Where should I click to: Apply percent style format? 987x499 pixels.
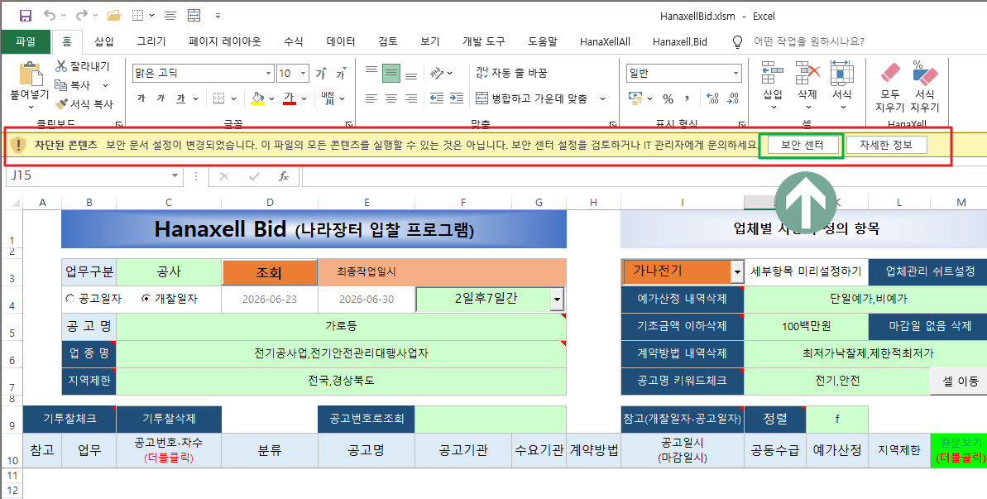pos(668,98)
